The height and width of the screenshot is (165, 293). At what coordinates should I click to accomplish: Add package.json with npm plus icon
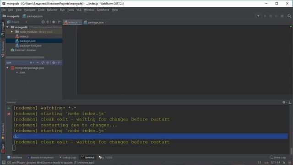point(31,63)
